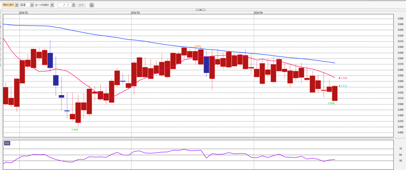Screen dimensions: 406x170
Task: Click the RSI indicator label
Action: pyautogui.click(x=7, y=143)
